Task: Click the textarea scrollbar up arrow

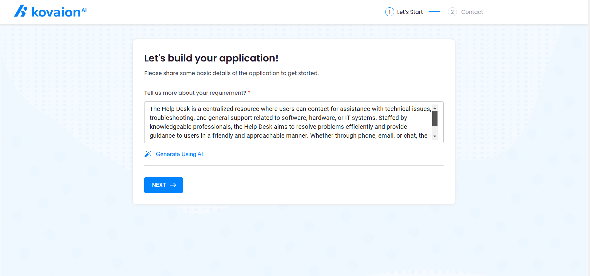Action: coord(435,108)
